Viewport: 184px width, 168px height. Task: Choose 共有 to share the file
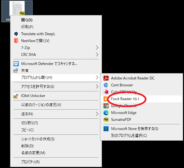(x=25, y=71)
